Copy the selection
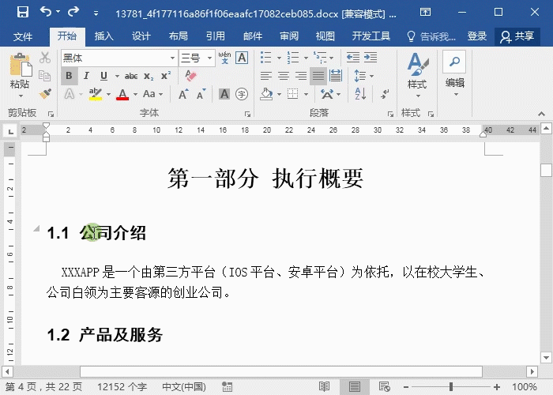This screenshot has width=553, height=395. click(45, 76)
